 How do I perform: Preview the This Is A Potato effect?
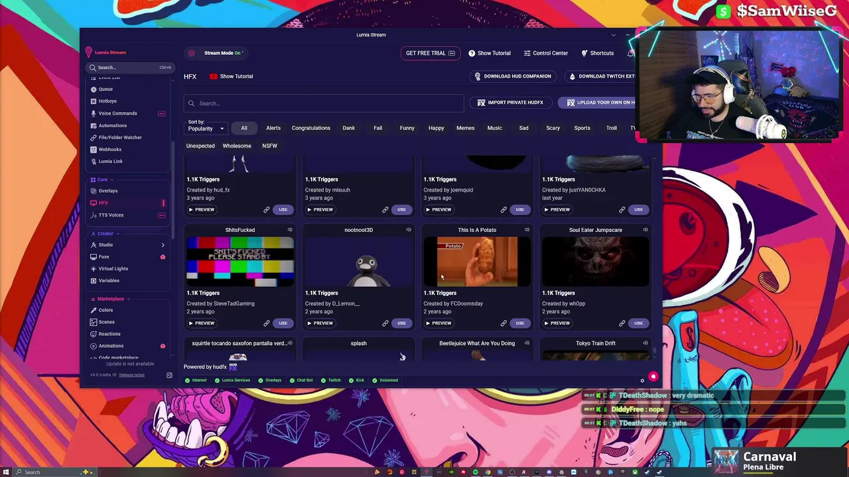[438, 323]
